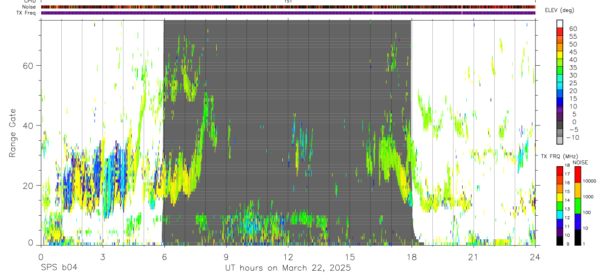The image size is (602, 278).
Task: Select NOISE legend value 1000
Action: [588, 197]
